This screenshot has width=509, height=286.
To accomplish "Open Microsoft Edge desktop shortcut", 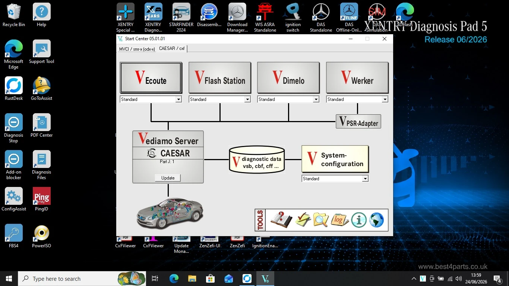I will [x=14, y=55].
